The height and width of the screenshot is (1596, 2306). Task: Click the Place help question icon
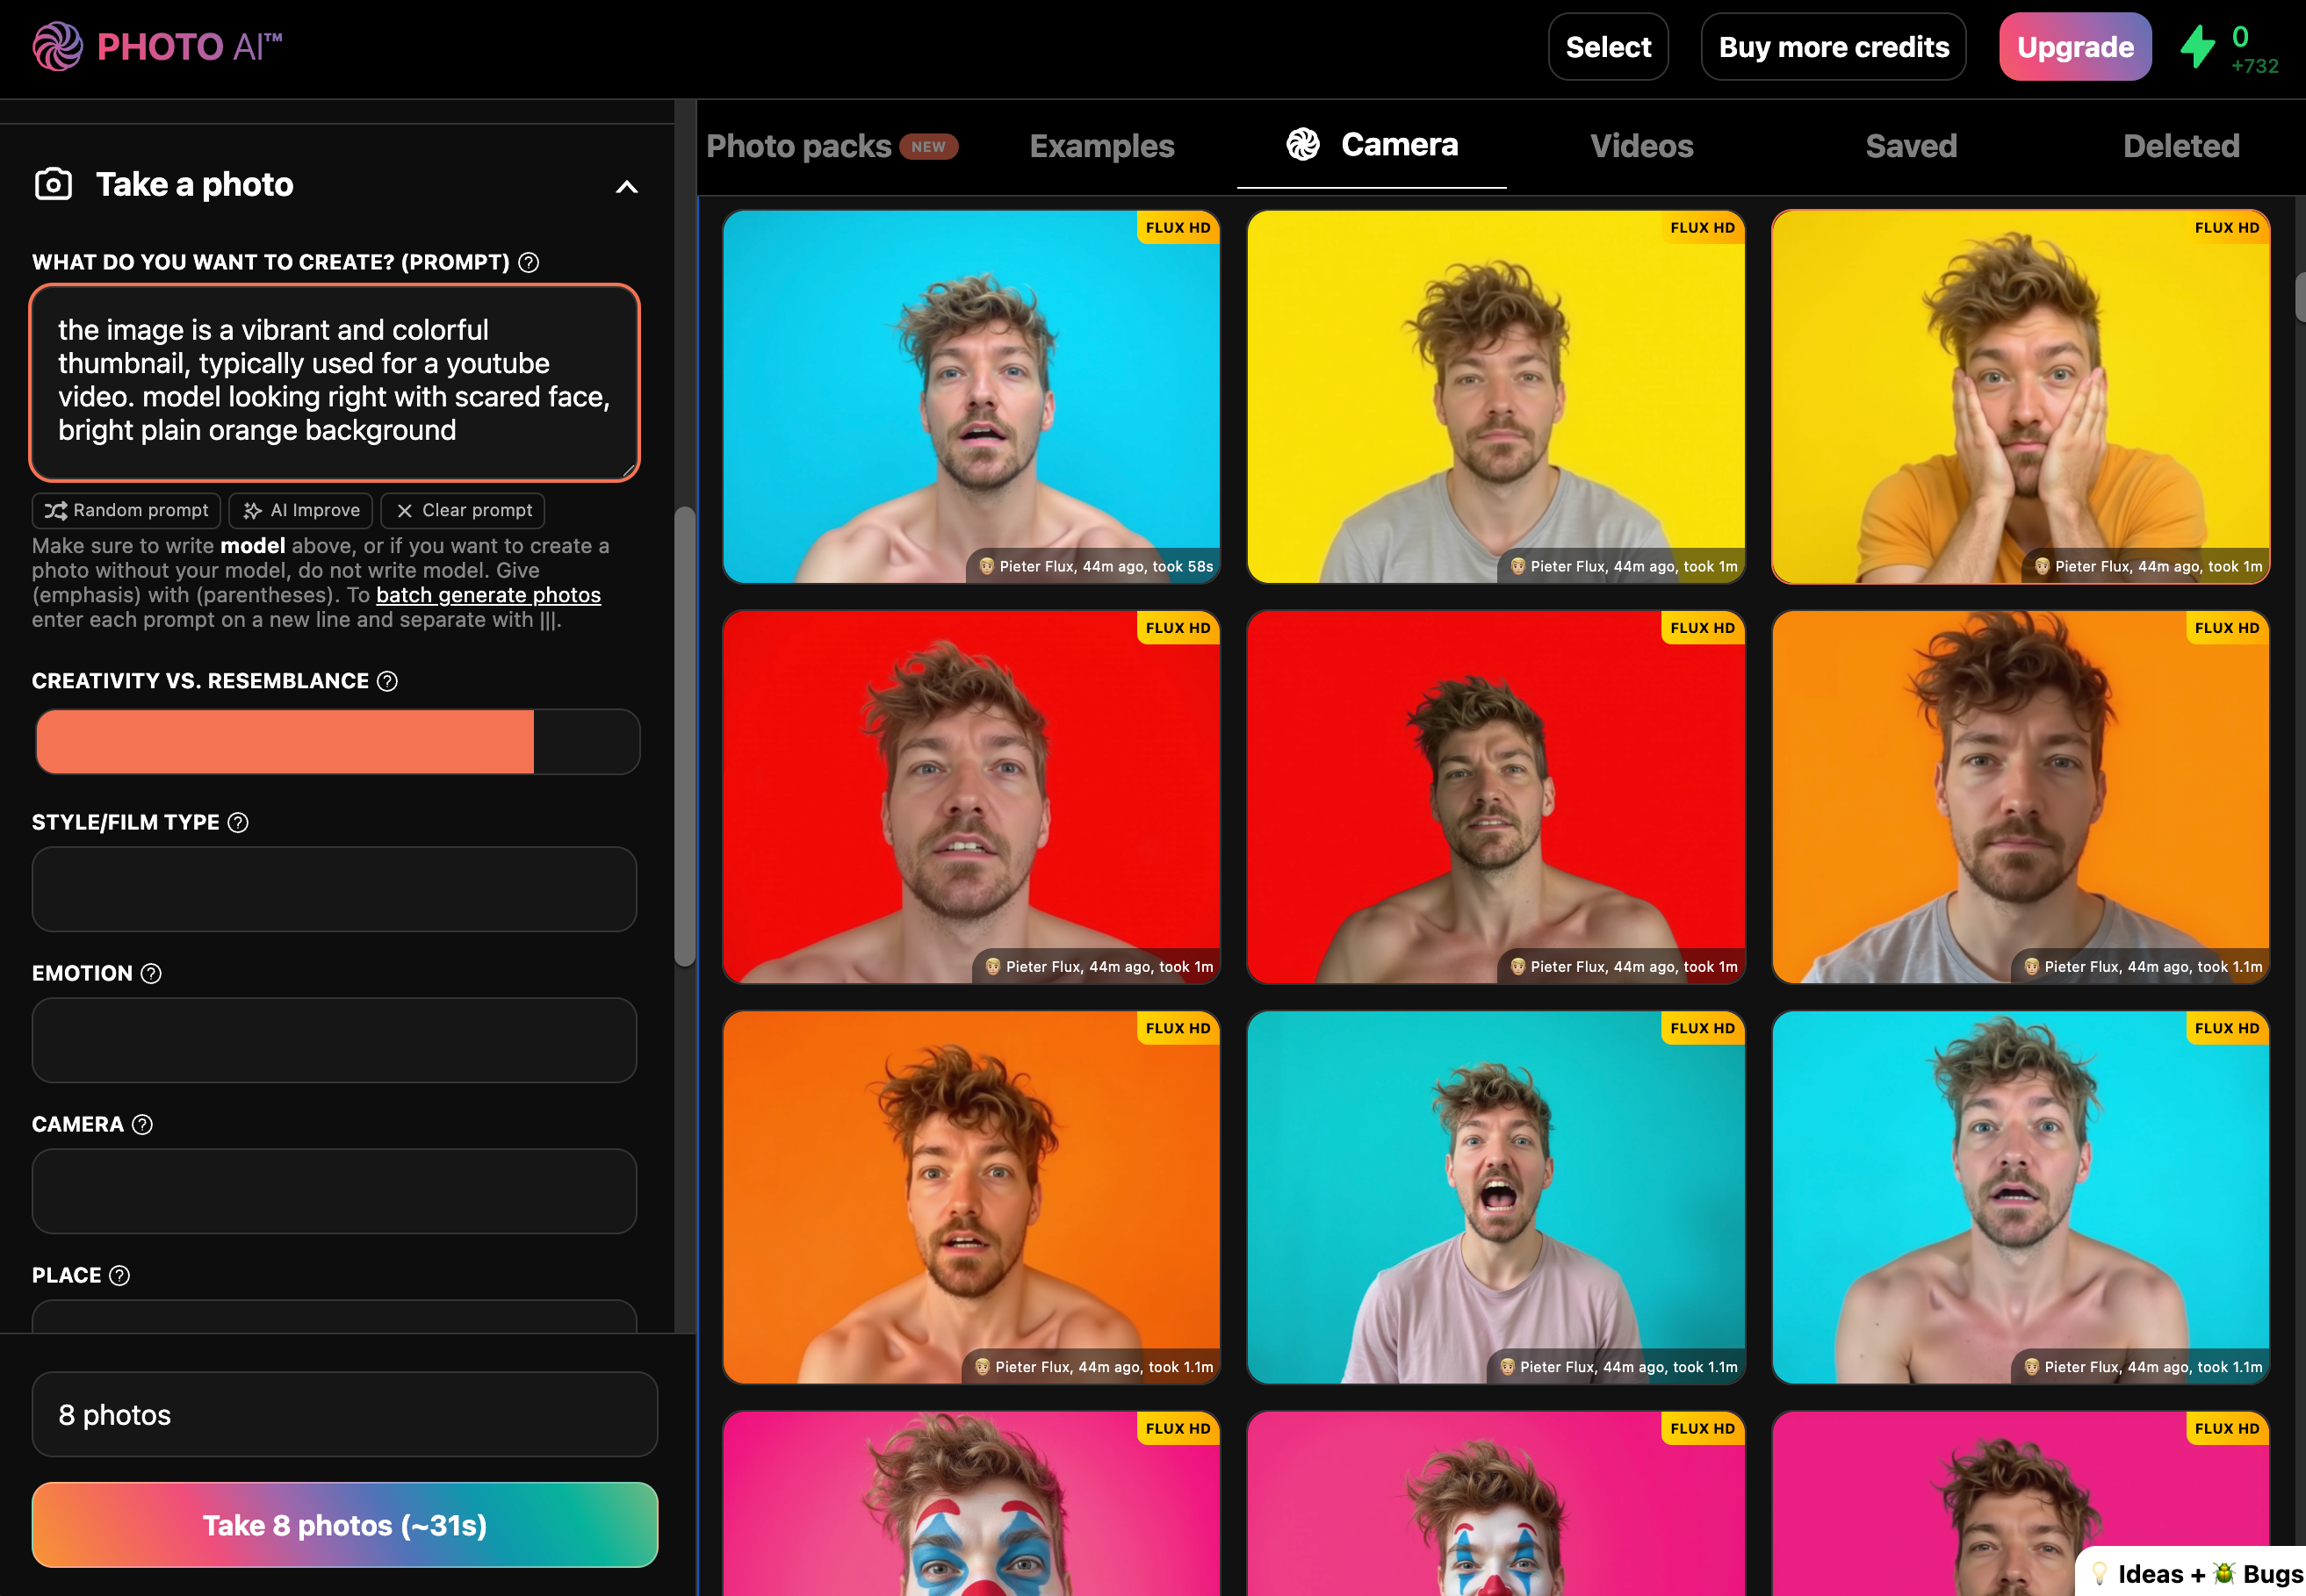(x=119, y=1275)
